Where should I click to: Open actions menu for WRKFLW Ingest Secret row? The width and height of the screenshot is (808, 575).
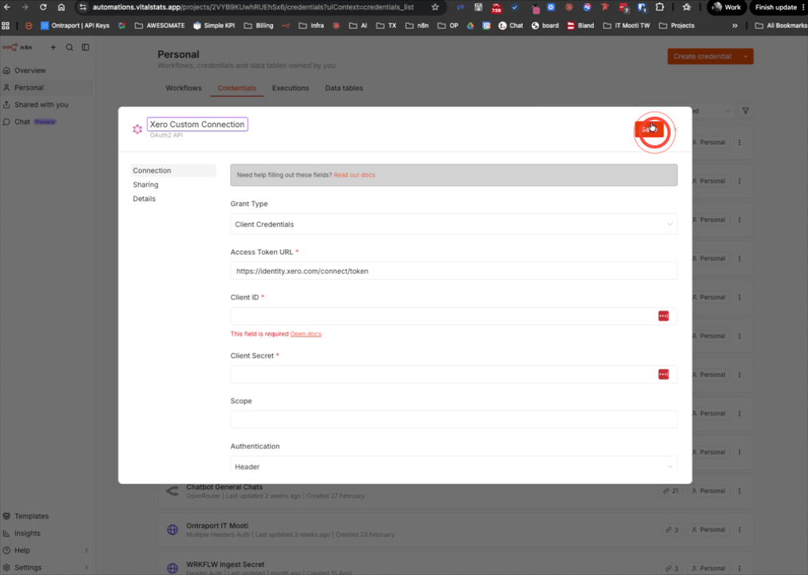pos(739,569)
